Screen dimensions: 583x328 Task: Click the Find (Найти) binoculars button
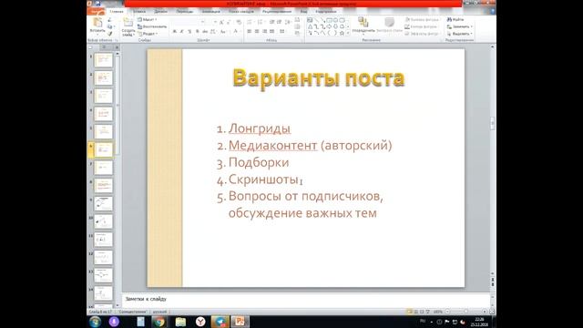click(x=455, y=19)
